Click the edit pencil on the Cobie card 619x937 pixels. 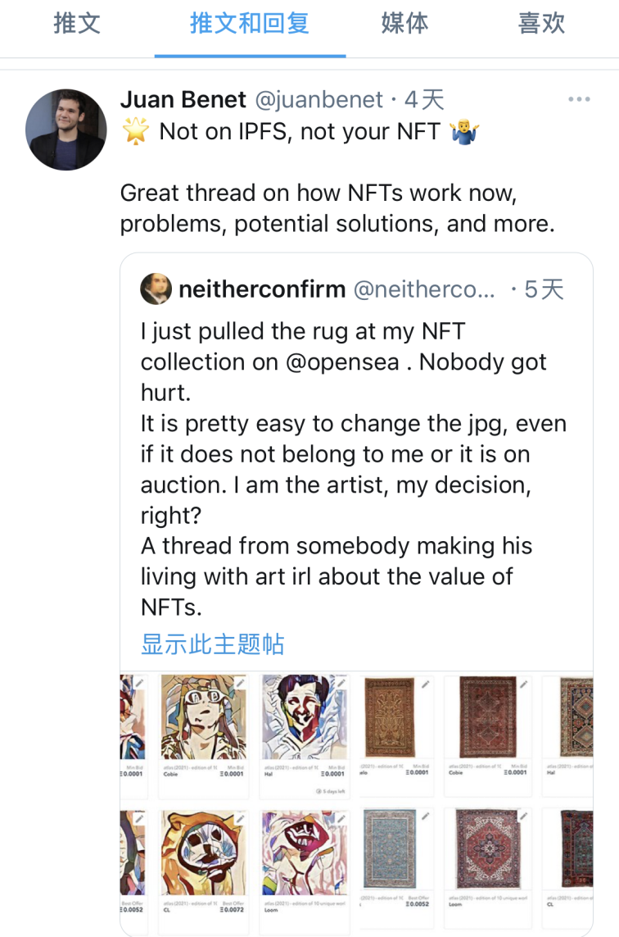(x=242, y=682)
